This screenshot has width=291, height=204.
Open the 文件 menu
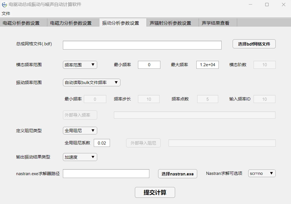tap(6, 13)
